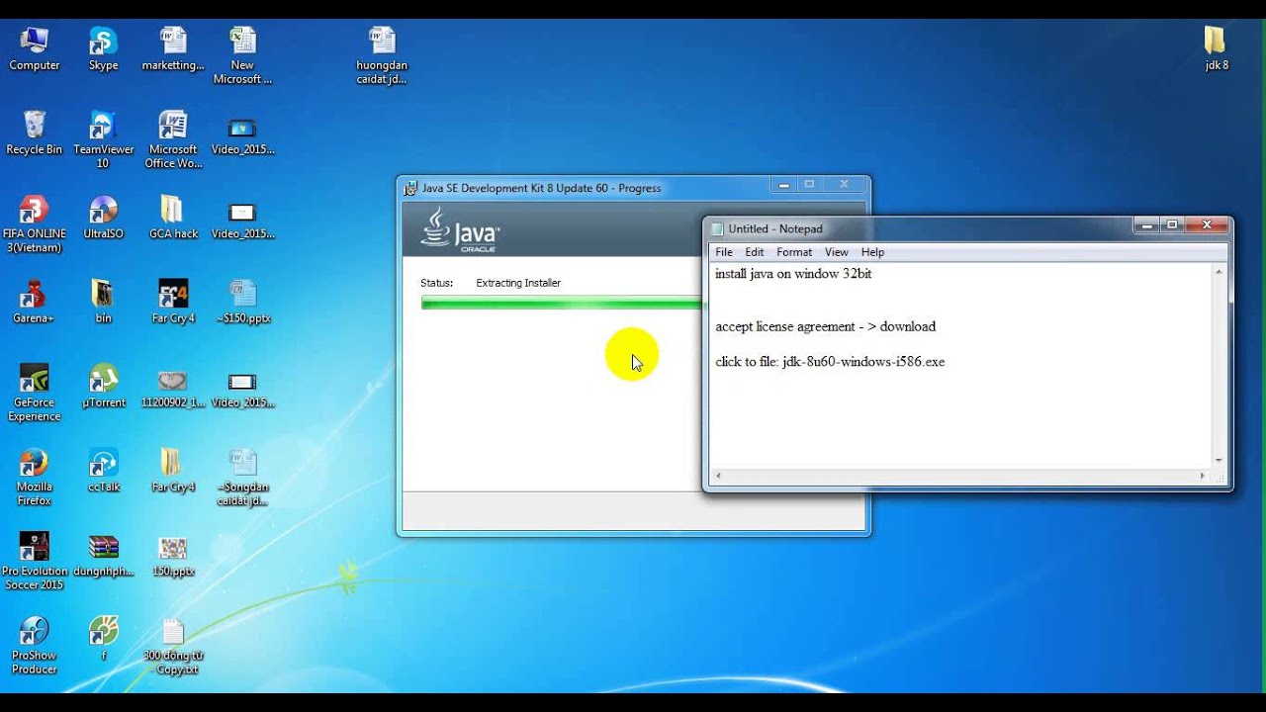
Task: Select the Far Cry 4 game shortcut with FC4 logo
Action: pos(173,302)
